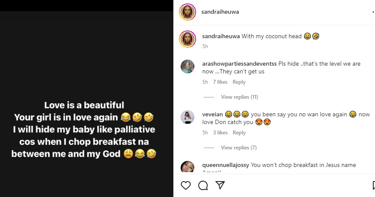
Task: Expand View replies (7) thread
Action: click(239, 148)
